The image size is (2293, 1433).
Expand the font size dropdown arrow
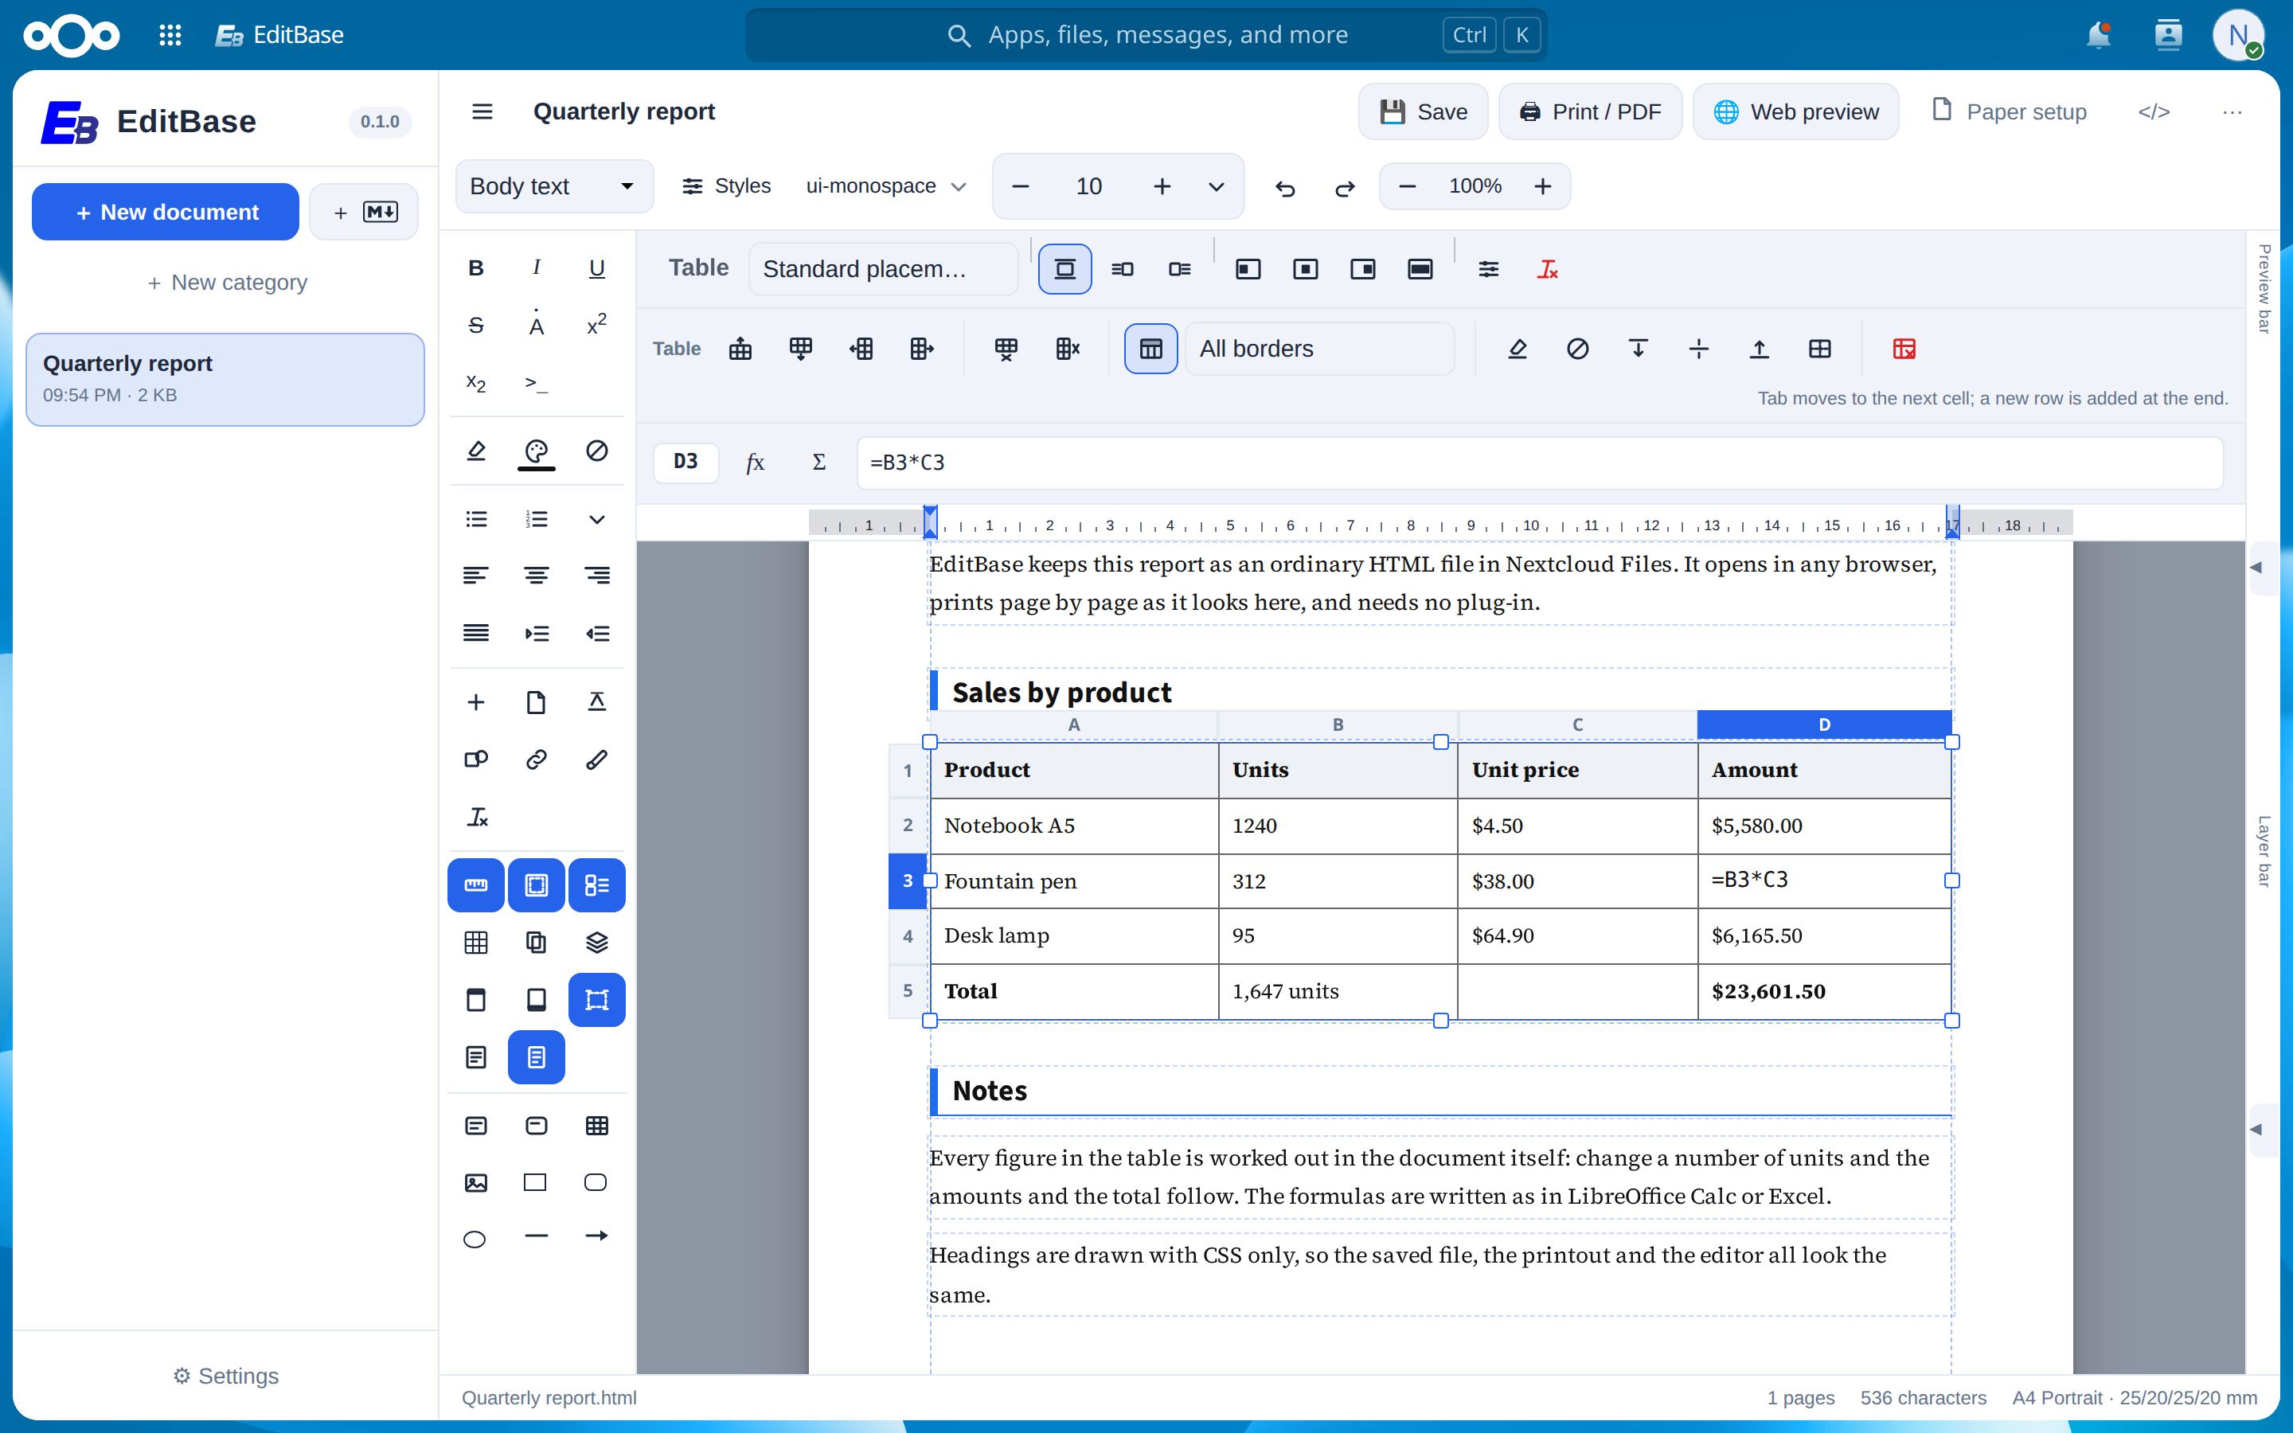click(x=1216, y=187)
